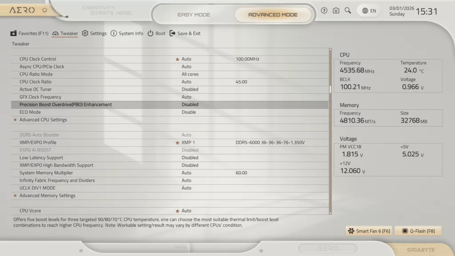This screenshot has width=455, height=256.
Task: Switch to Easy Mode
Action: pyautogui.click(x=194, y=15)
